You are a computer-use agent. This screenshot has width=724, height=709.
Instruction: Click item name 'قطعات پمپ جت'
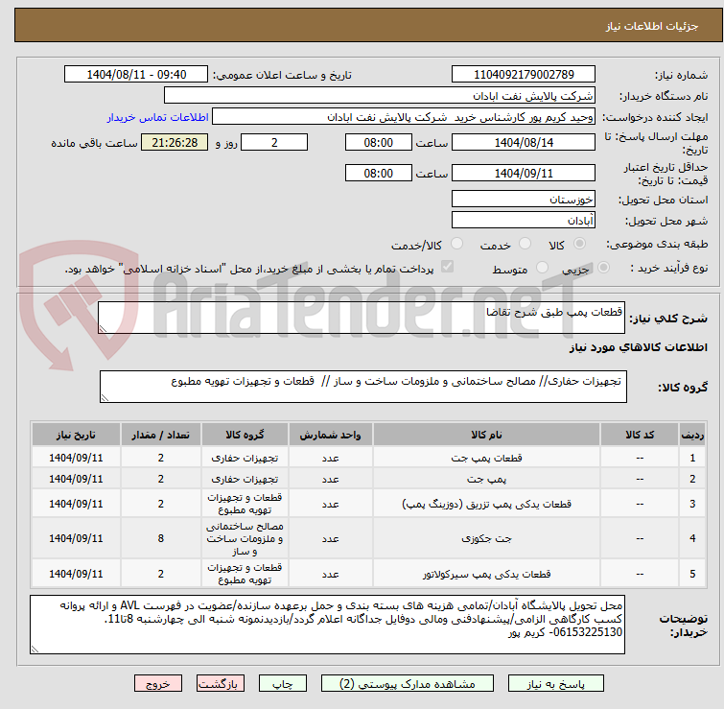pyautogui.click(x=486, y=458)
